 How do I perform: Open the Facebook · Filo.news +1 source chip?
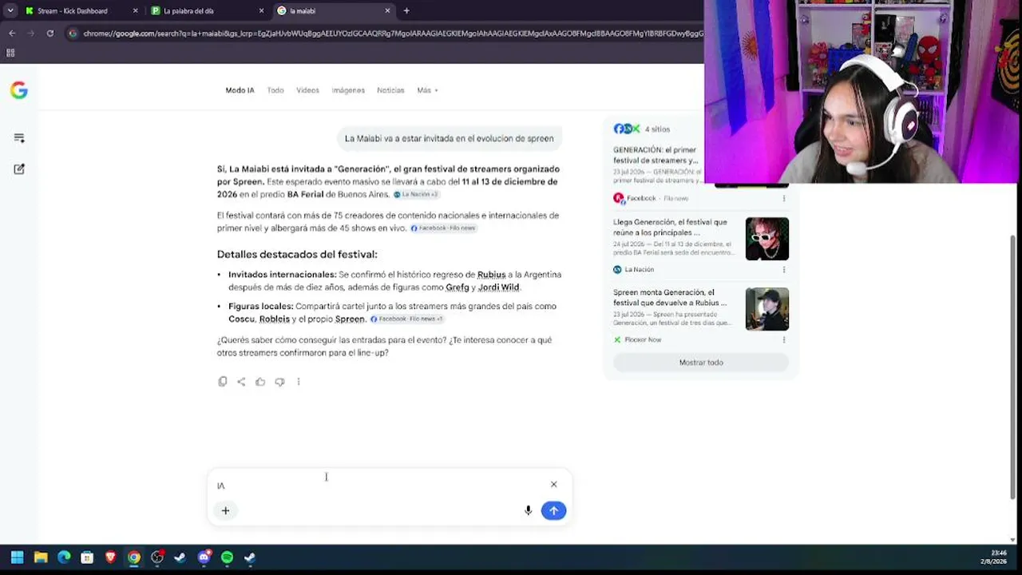(406, 319)
